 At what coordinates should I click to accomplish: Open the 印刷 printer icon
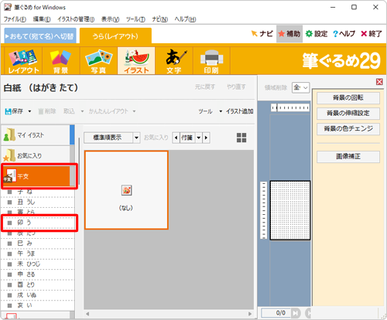(211, 61)
